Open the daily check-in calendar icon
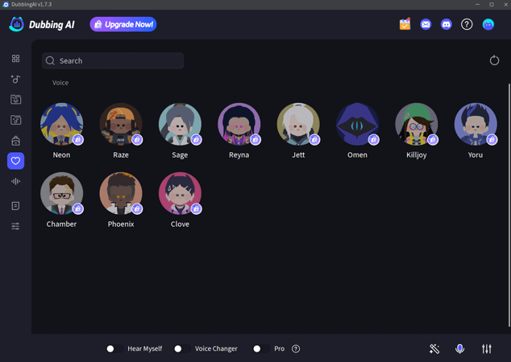Screen dimensions: 511x362 (x=405, y=24)
